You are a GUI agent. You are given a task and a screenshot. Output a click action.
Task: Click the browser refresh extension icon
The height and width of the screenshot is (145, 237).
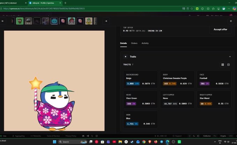click(202, 9)
